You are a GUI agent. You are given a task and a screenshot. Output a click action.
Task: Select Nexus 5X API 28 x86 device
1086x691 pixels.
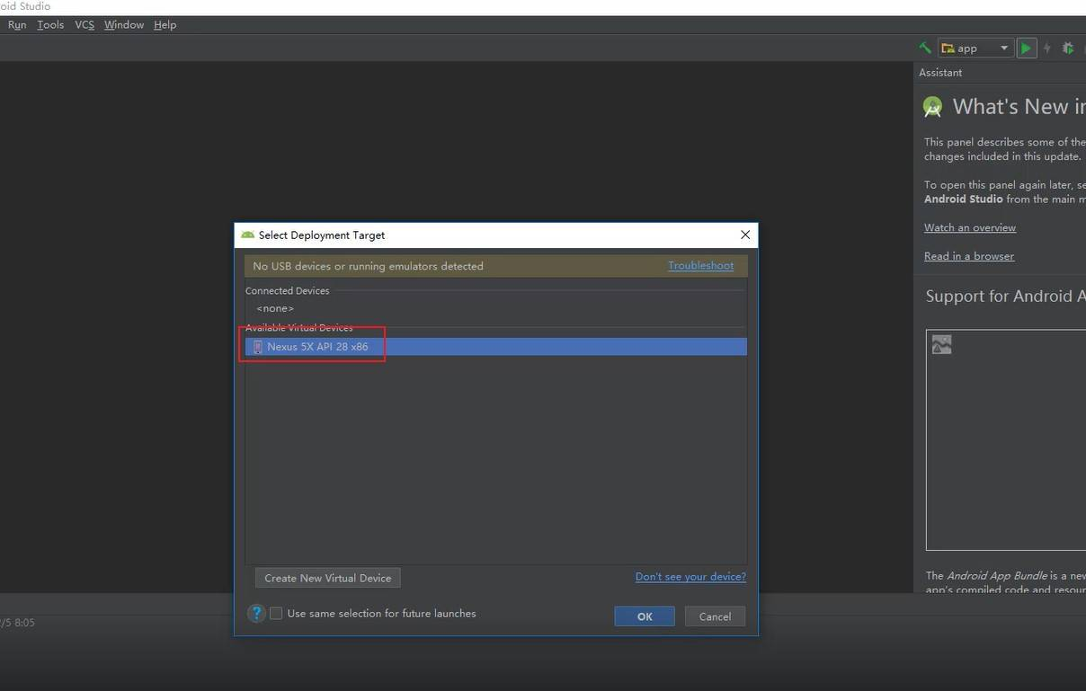[495, 347]
